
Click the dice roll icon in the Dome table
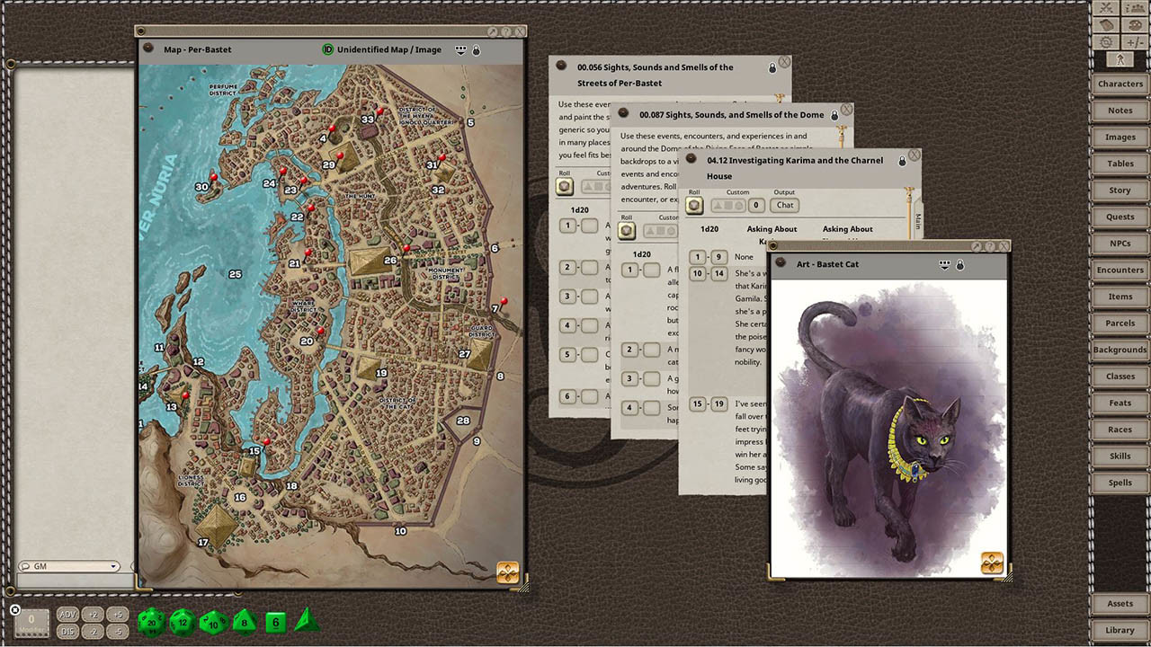click(625, 231)
